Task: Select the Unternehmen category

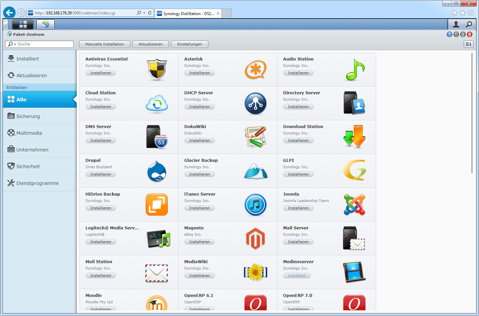Action: 40,149
